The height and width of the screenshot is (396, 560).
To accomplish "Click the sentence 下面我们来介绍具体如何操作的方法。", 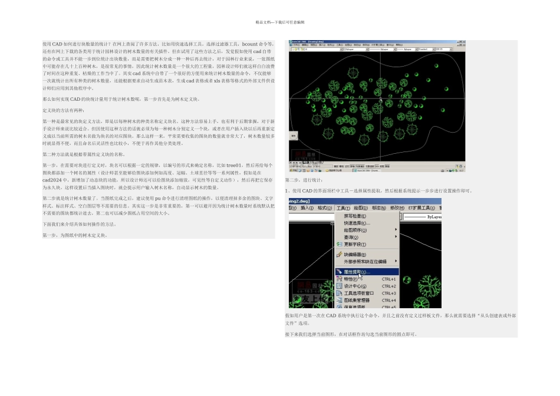I will [x=80, y=225].
